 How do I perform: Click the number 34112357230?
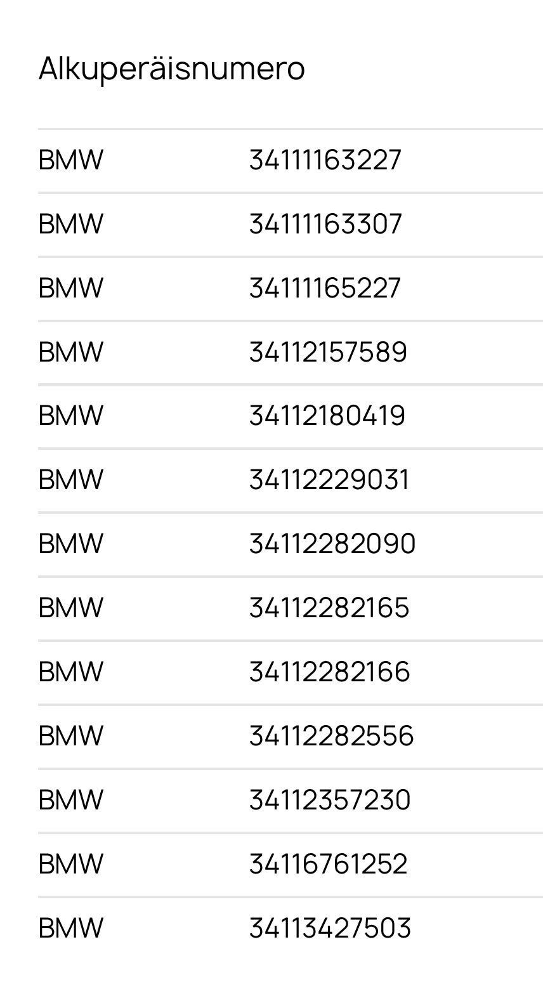[329, 799]
